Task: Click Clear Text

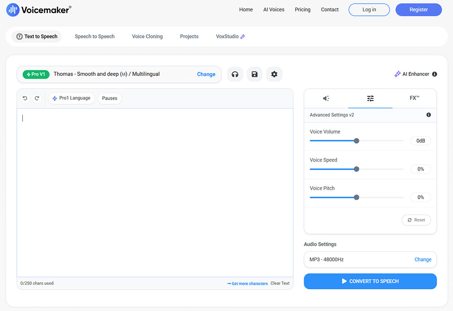Action: coord(280,283)
